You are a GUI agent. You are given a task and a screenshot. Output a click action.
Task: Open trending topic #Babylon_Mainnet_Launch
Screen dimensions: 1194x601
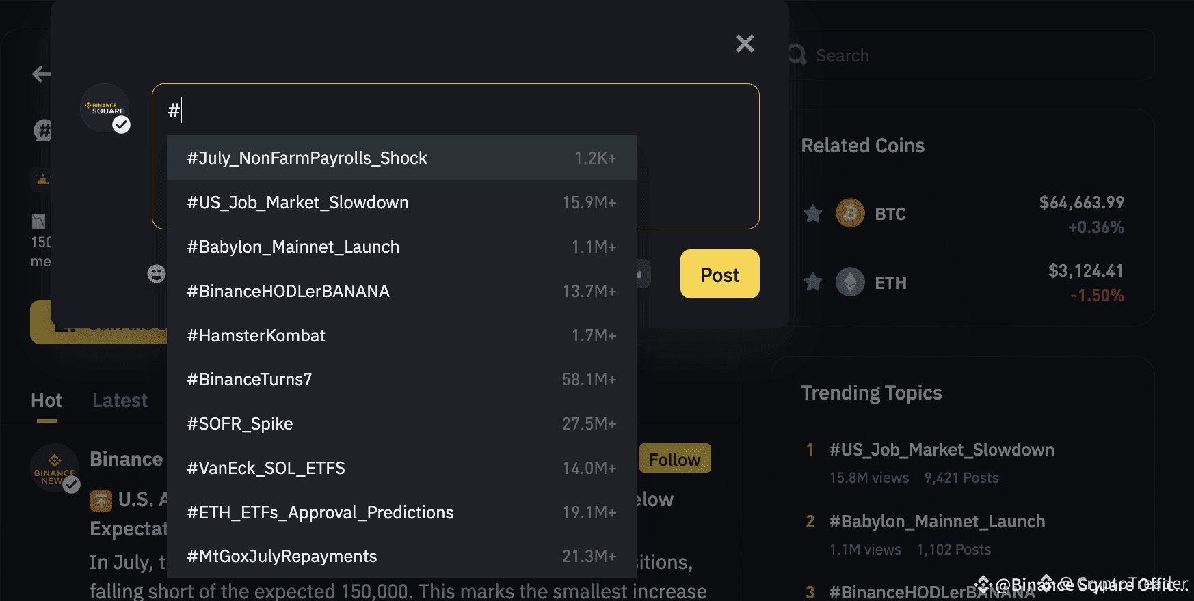pyautogui.click(x=937, y=521)
